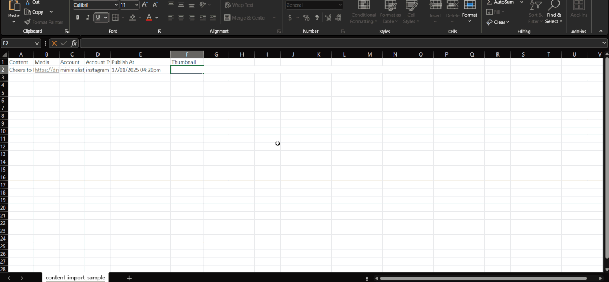Click the Increase Font Size icon

click(145, 5)
